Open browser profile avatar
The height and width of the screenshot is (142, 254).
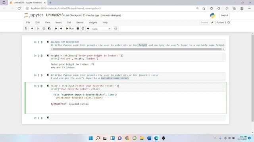242,8
